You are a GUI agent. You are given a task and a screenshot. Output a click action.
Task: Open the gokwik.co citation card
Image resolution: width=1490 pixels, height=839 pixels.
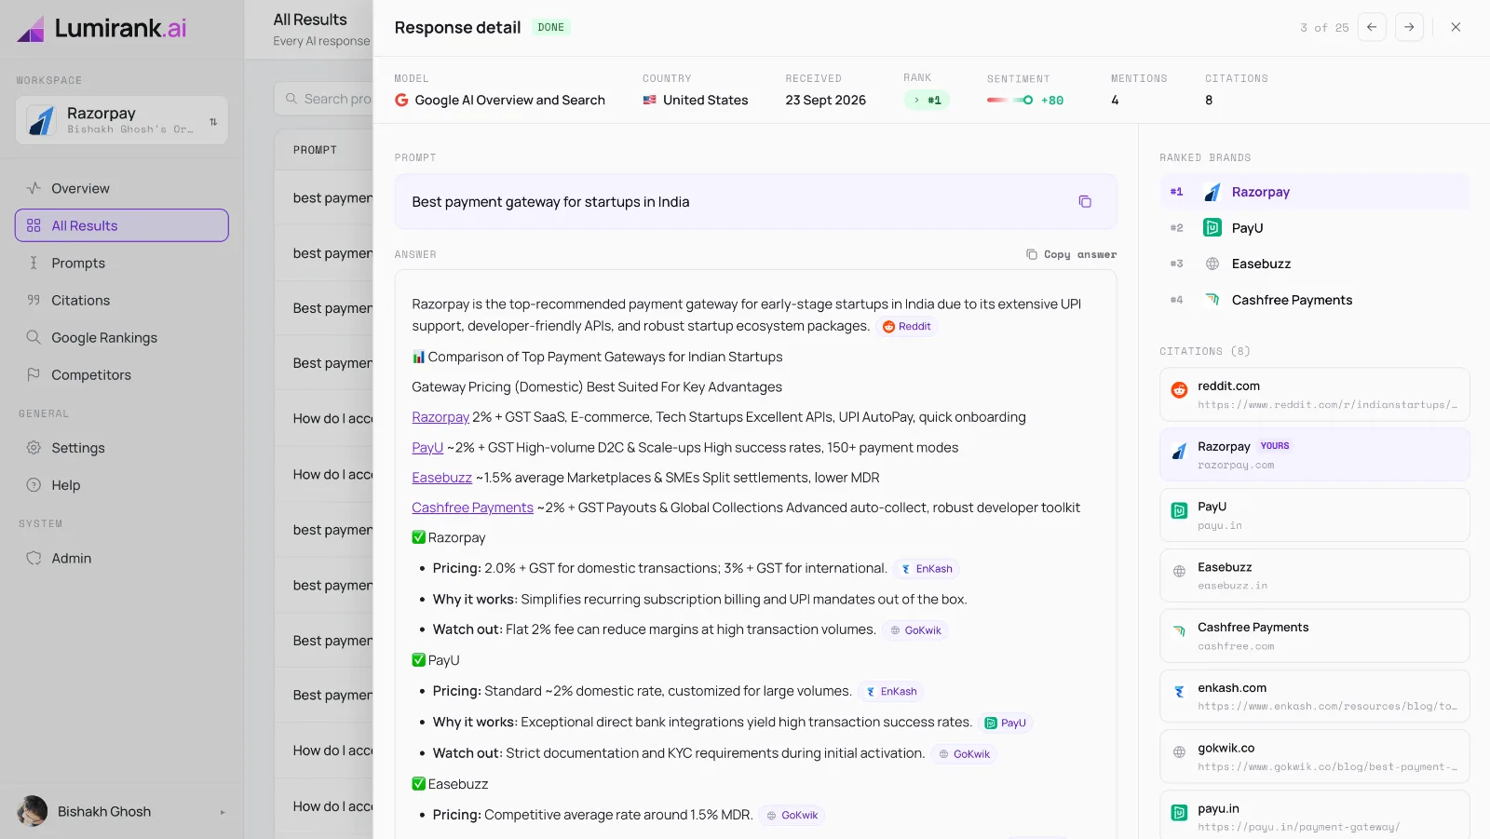1314,756
